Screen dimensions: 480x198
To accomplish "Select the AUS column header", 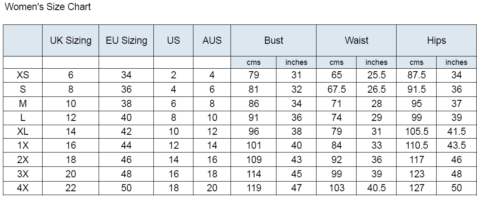I will [x=212, y=40].
